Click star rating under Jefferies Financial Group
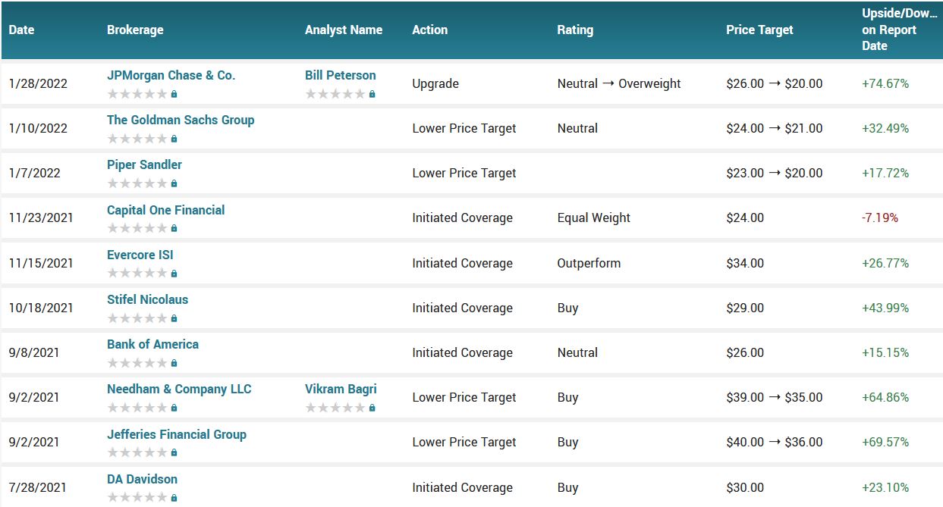Image resolution: width=943 pixels, height=507 pixels. pyautogui.click(x=137, y=452)
